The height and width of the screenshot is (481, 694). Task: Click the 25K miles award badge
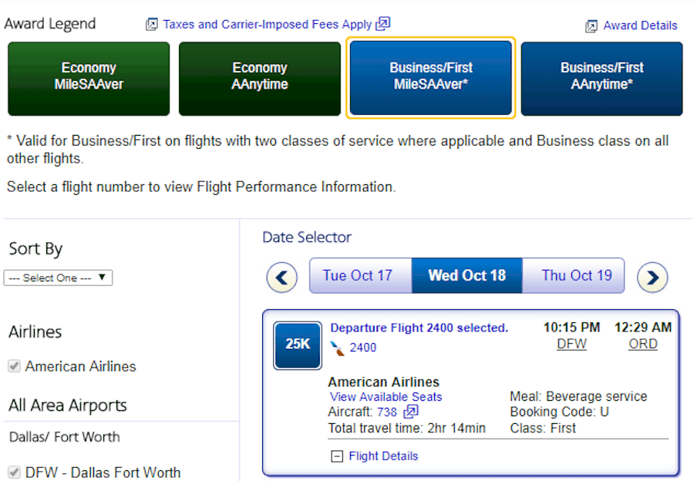click(x=298, y=345)
